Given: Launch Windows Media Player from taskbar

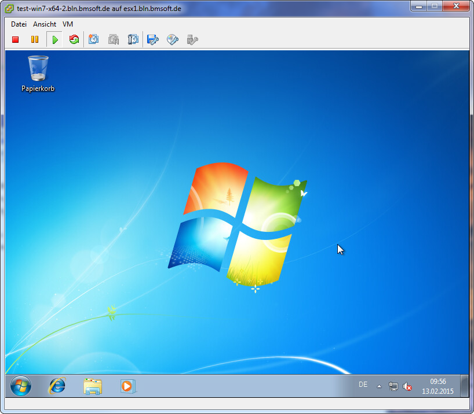Looking at the screenshot, I should 128,386.
